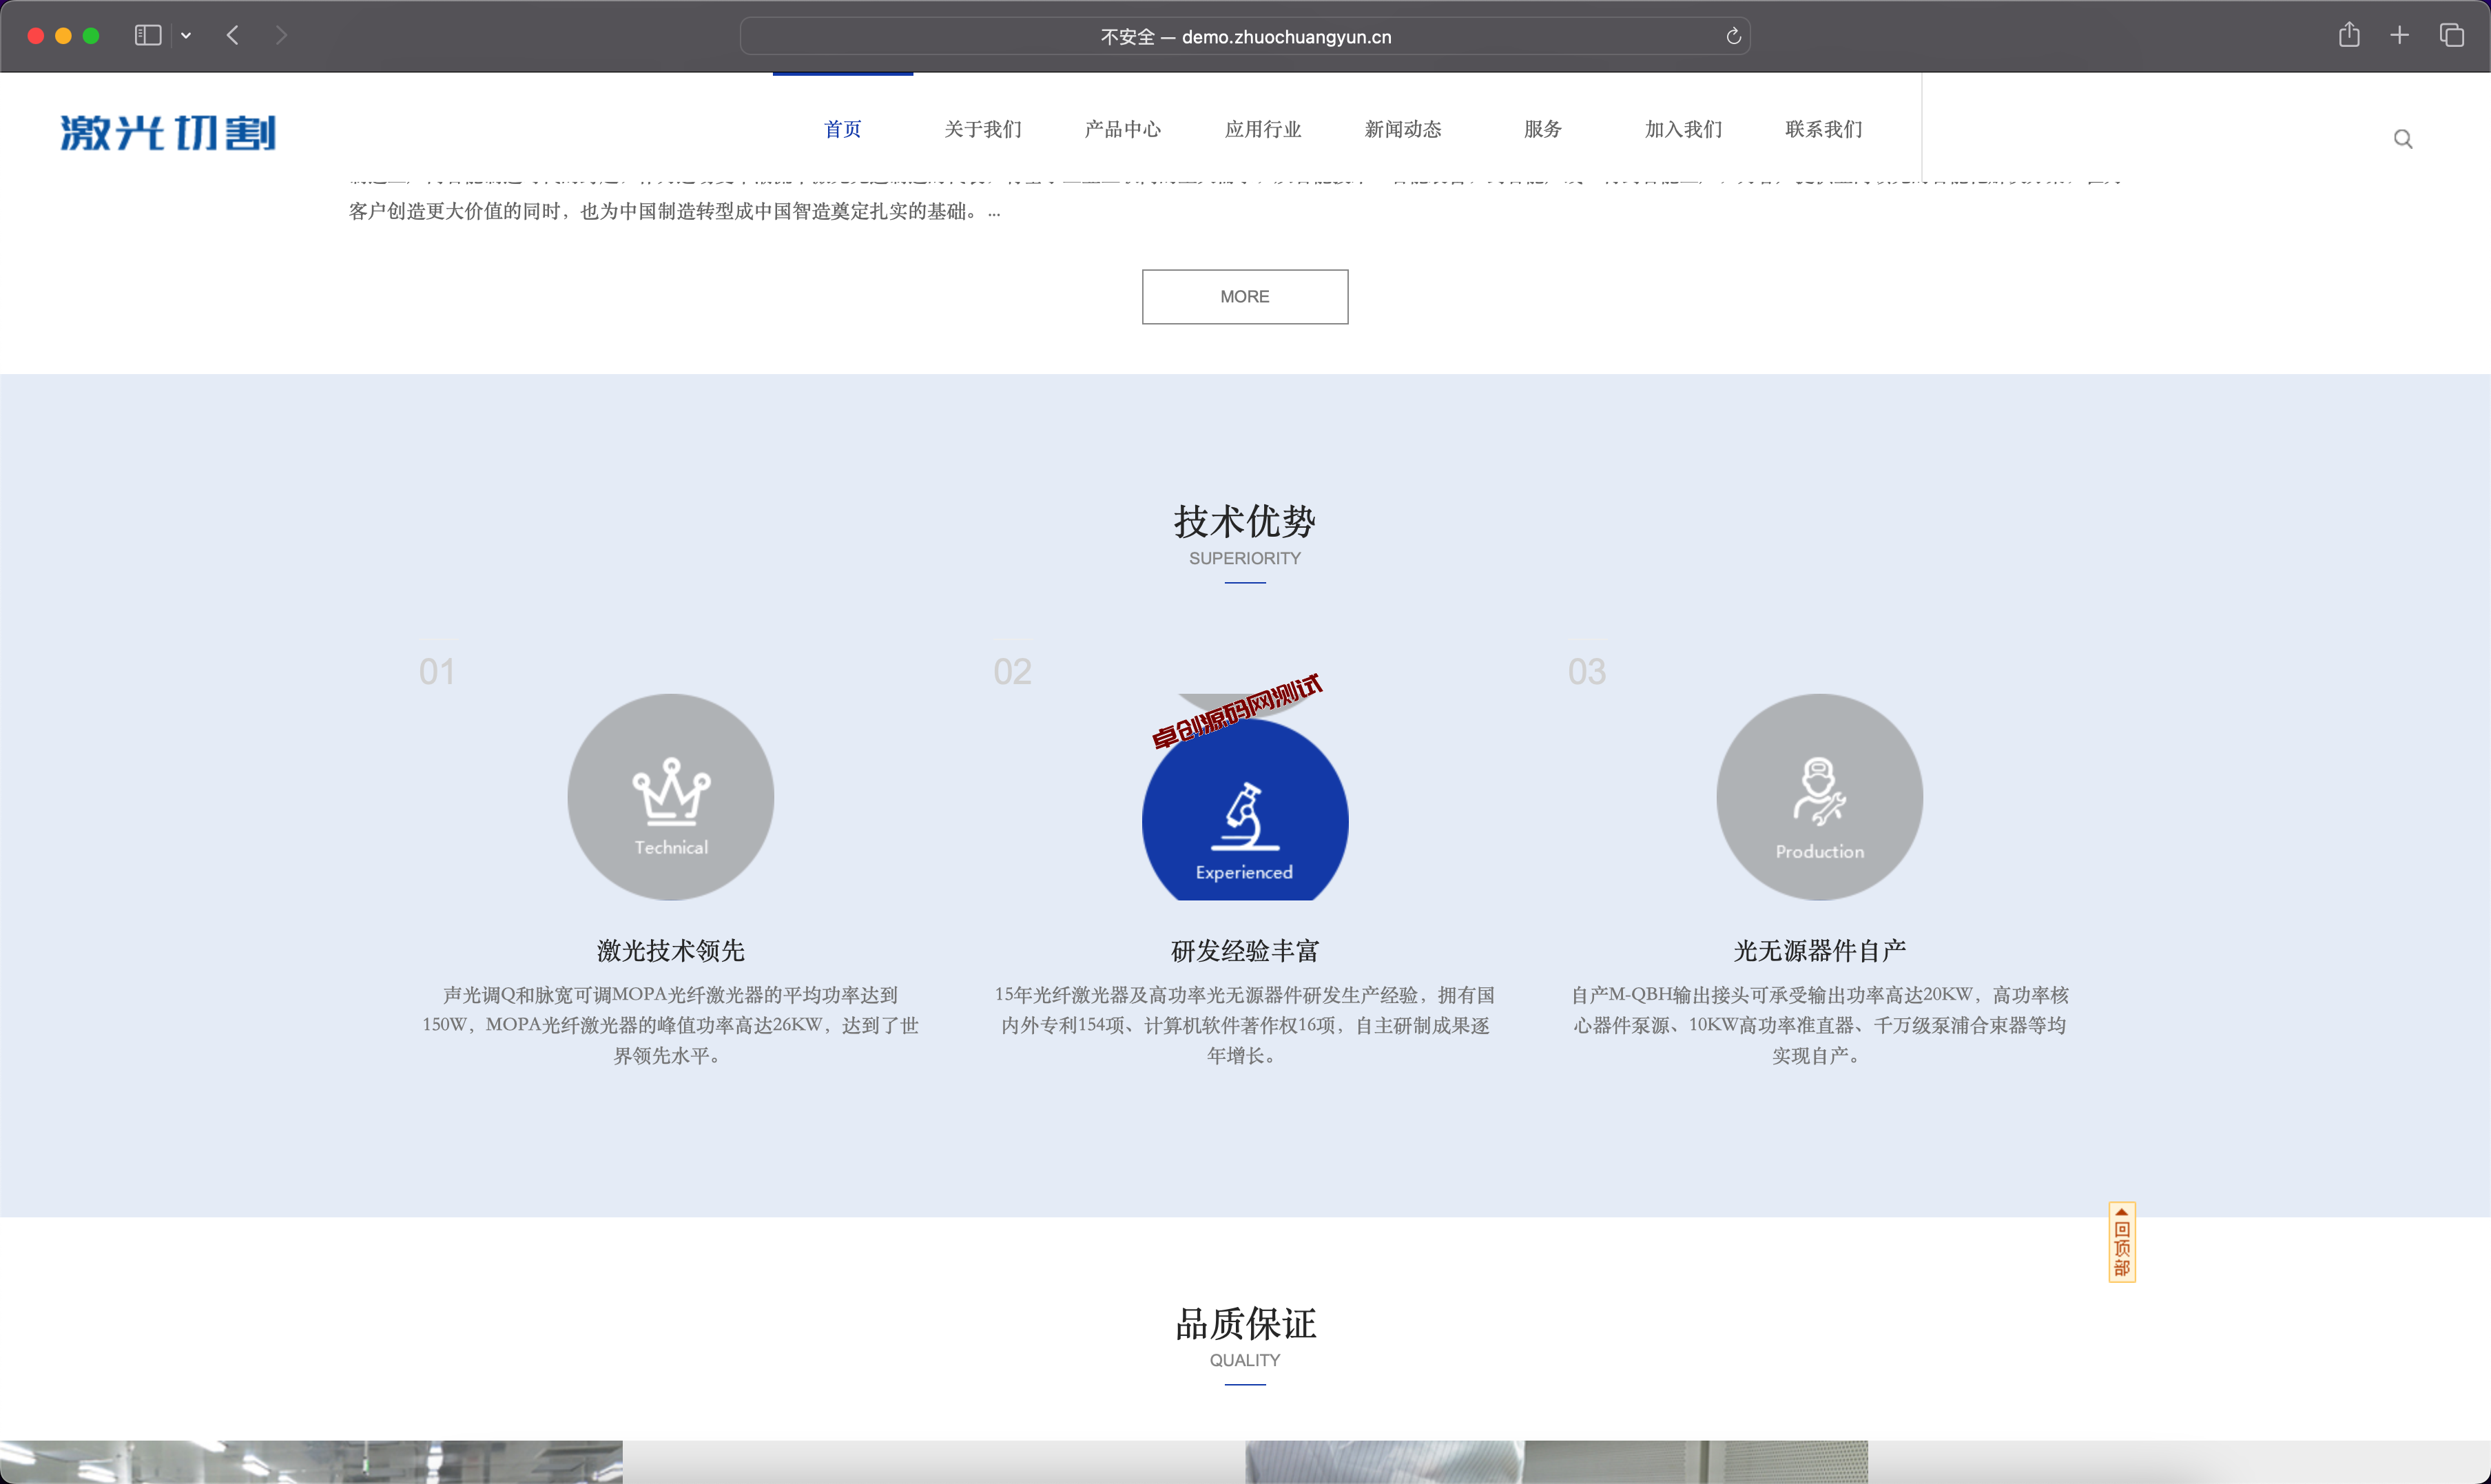Open 应用行业 navigation item

1263,129
